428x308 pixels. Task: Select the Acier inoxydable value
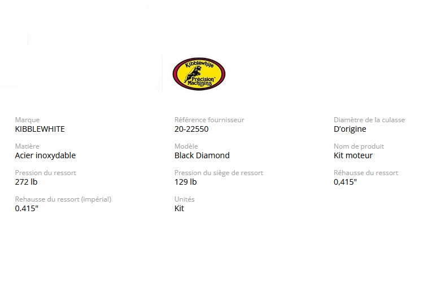45,155
